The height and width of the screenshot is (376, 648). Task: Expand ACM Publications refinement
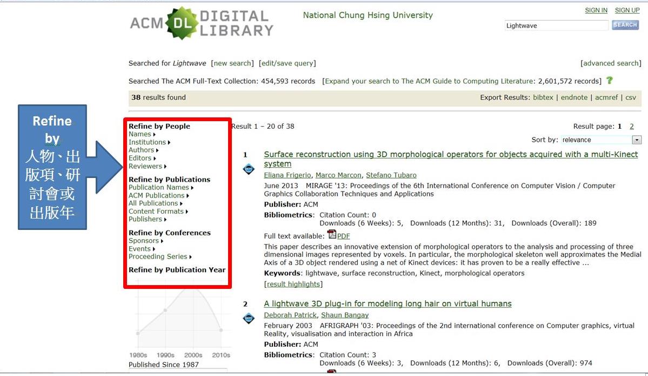click(x=159, y=195)
